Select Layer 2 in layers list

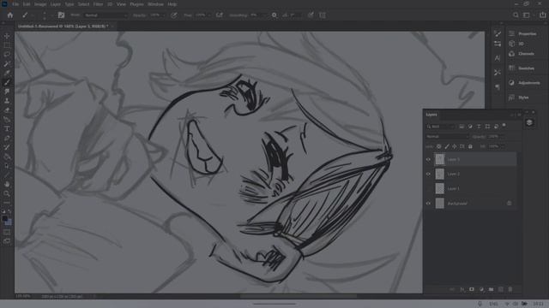coord(474,174)
